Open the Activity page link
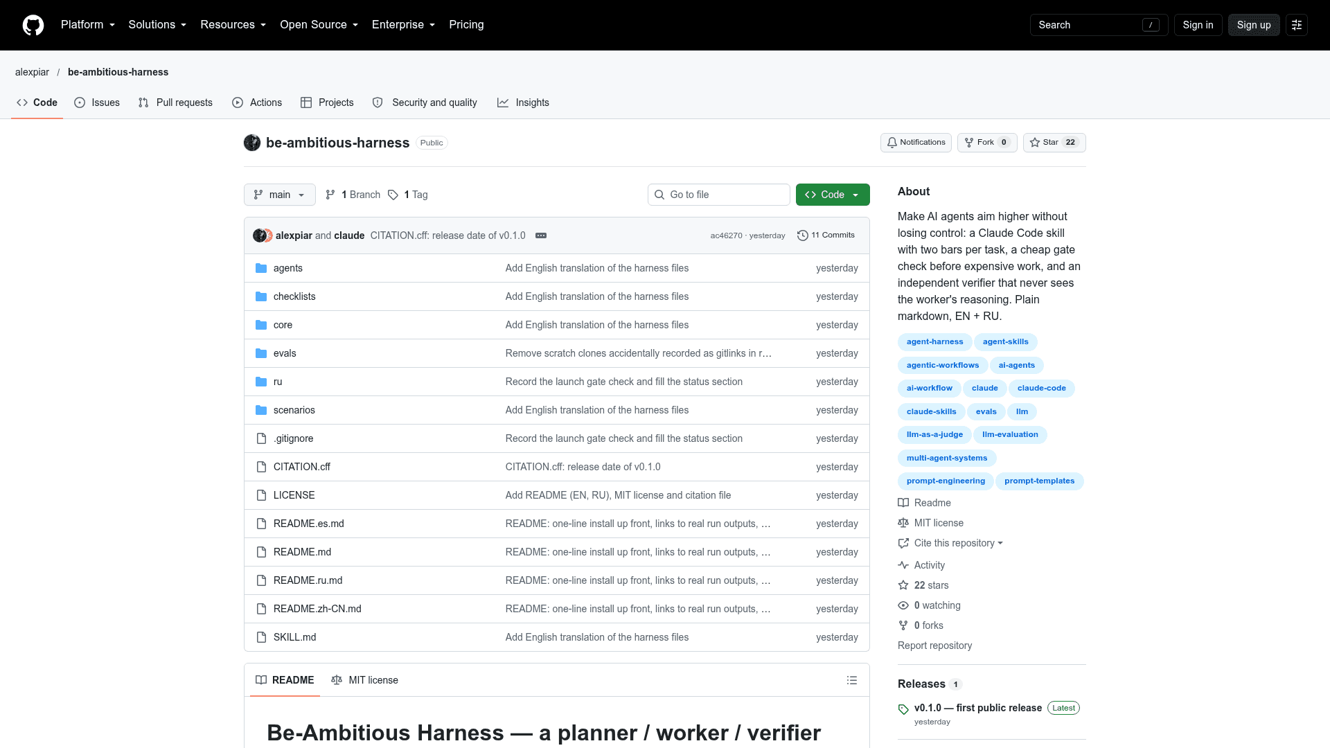The width and height of the screenshot is (1330, 748). (x=929, y=565)
